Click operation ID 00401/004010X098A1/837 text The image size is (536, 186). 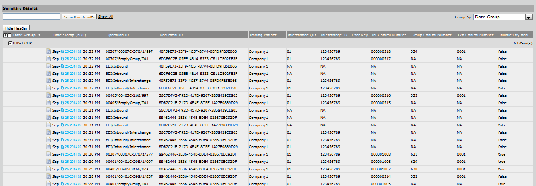point(129,176)
